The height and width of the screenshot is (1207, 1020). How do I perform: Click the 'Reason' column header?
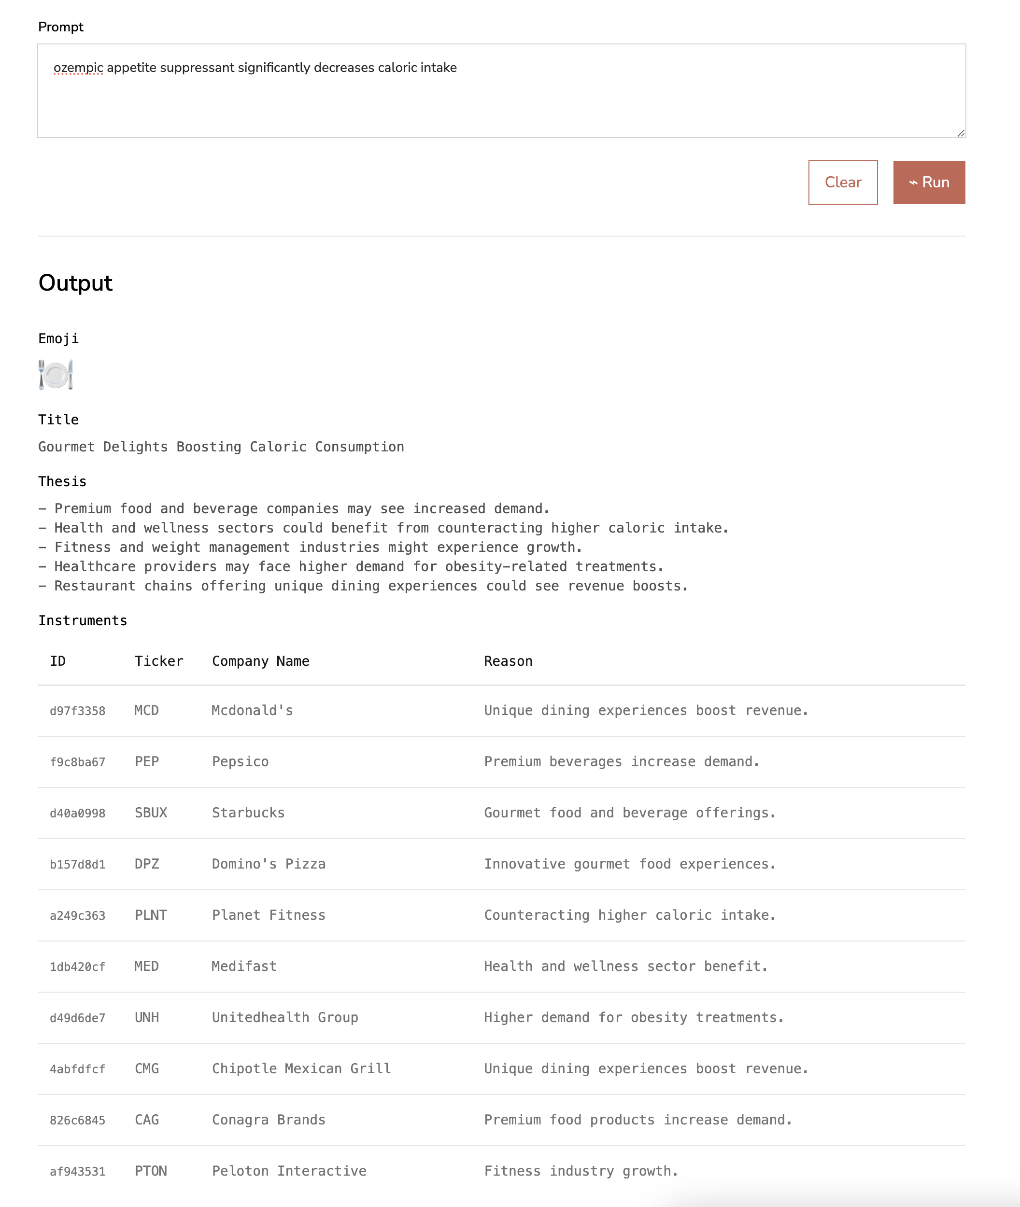pyautogui.click(x=508, y=661)
